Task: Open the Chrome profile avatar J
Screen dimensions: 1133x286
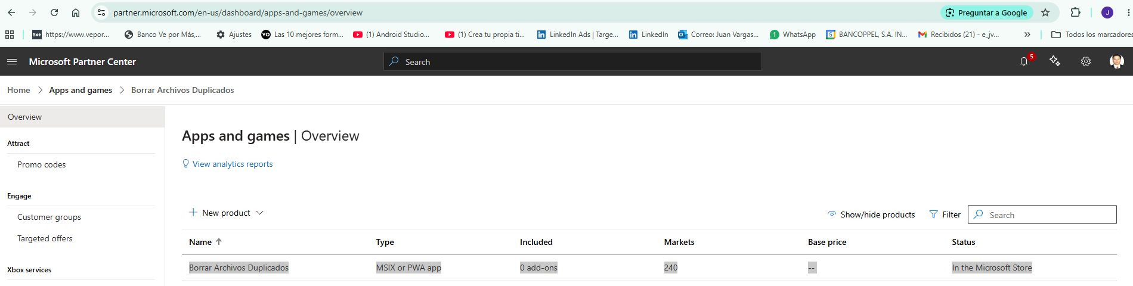Action: 1107,13
